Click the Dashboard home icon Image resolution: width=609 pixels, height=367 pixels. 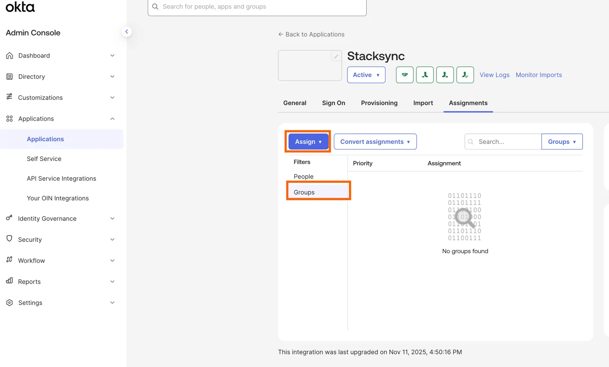tap(10, 56)
